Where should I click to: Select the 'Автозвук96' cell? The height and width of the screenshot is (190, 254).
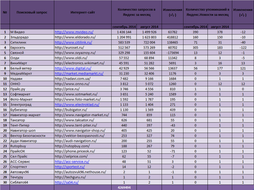click(x=32, y=172)
